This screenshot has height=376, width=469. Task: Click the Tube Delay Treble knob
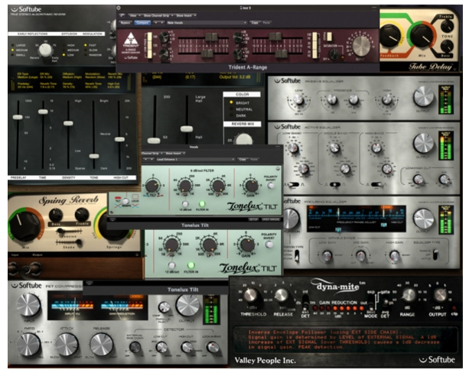(x=447, y=27)
